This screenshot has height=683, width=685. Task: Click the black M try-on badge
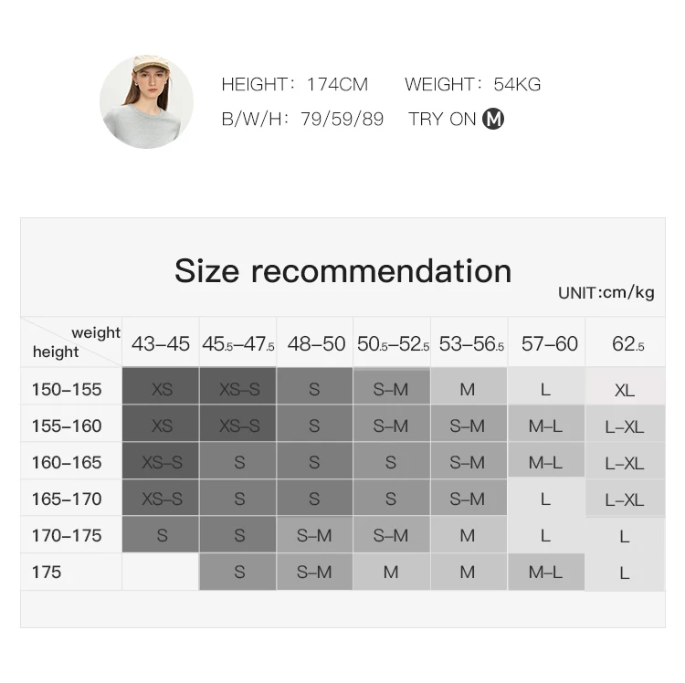click(x=493, y=119)
